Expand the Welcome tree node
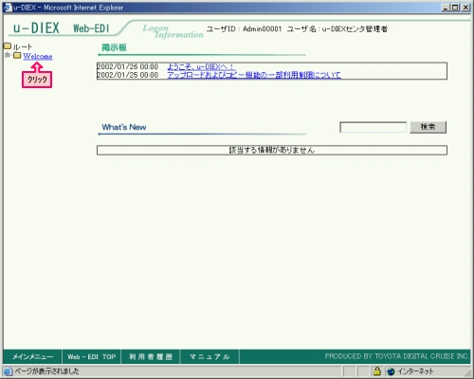474x379 pixels. click(8, 55)
